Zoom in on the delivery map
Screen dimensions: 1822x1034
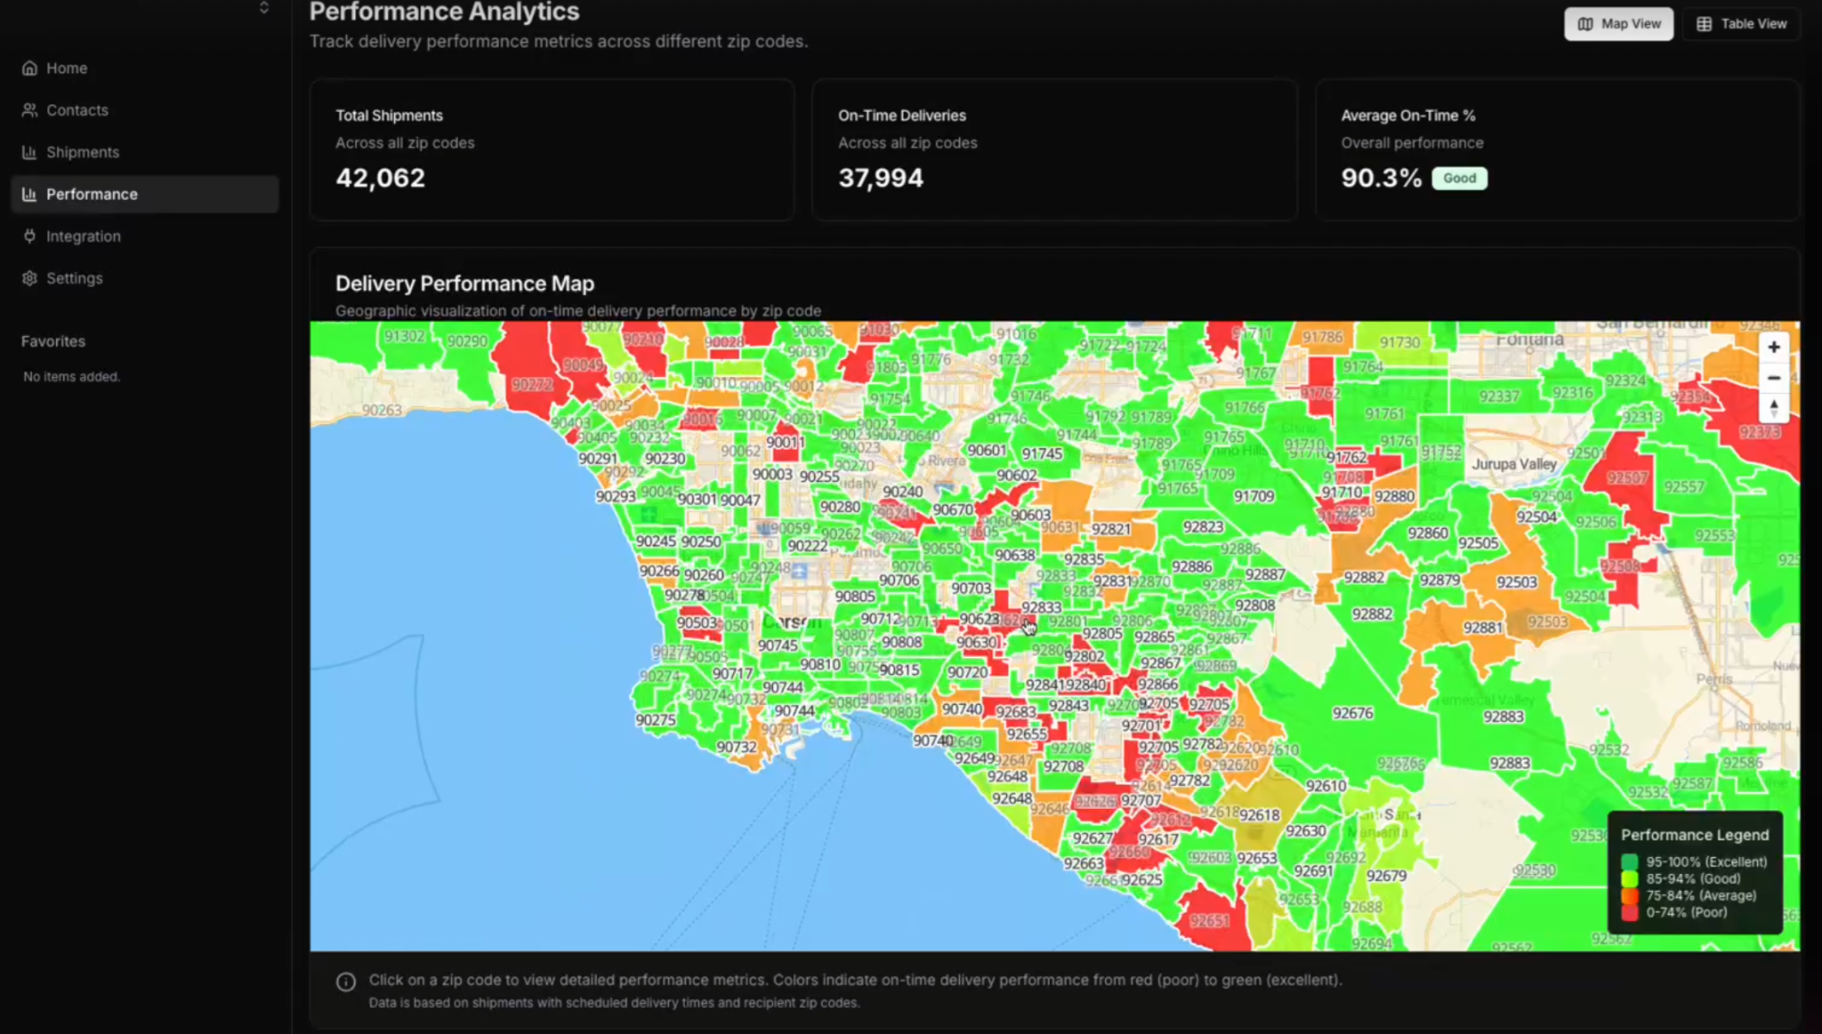point(1775,347)
